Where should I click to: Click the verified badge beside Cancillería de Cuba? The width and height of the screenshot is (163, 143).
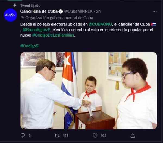(61, 11)
